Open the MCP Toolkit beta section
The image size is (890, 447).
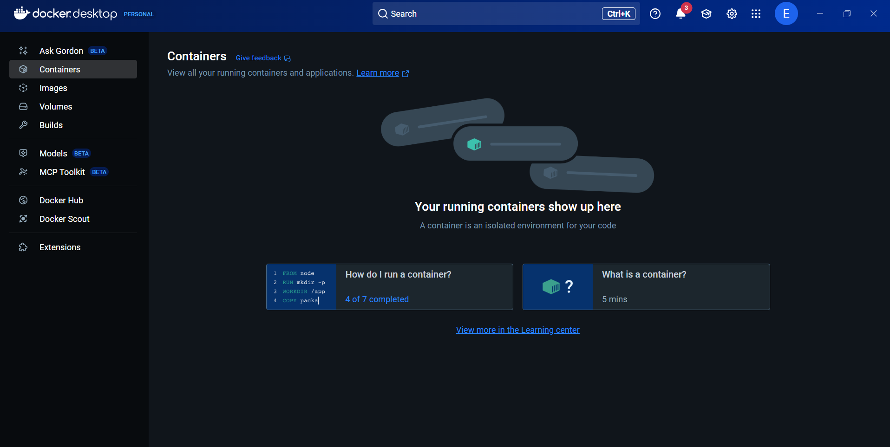[x=63, y=172]
